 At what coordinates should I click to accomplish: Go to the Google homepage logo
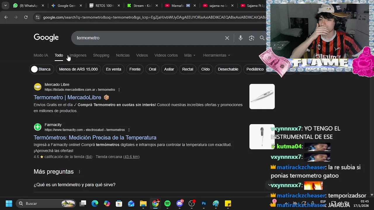pyautogui.click(x=46, y=38)
